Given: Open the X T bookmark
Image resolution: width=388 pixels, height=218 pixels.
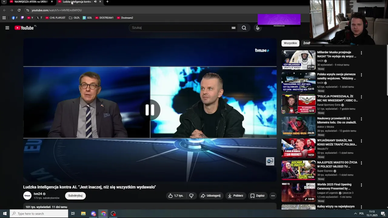Looking at the screenshot, I should pos(39,18).
